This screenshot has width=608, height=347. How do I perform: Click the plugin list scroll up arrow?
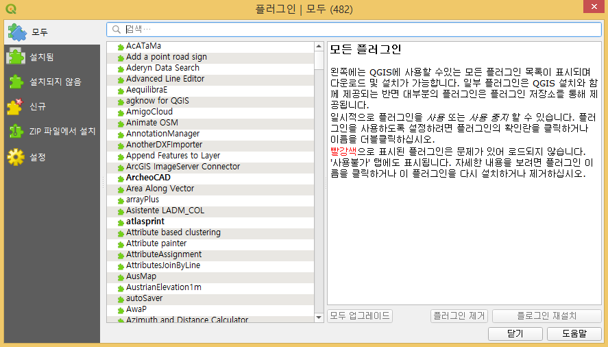pyautogui.click(x=319, y=47)
